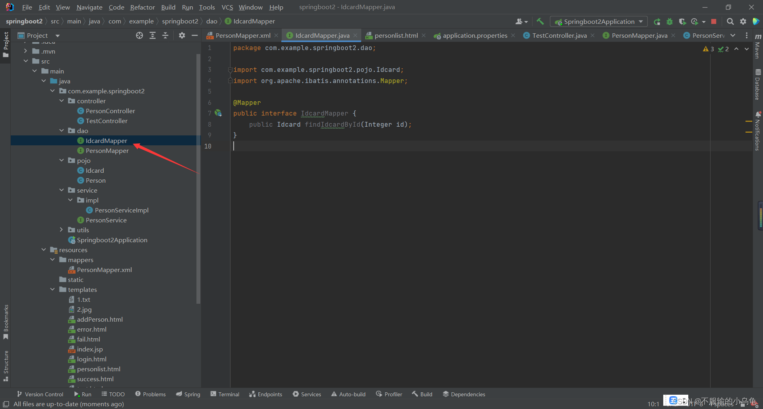Collapse all nodes in Project panel
Viewport: 763px width, 409px height.
[x=165, y=35]
